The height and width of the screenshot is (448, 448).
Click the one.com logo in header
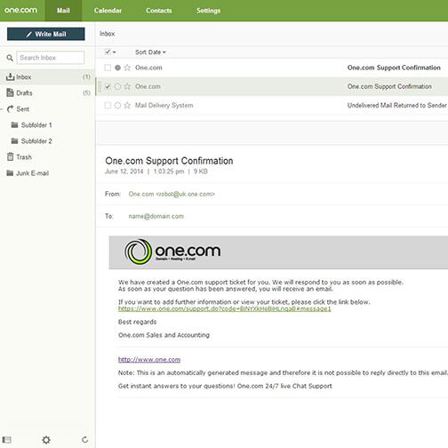pos(20,11)
